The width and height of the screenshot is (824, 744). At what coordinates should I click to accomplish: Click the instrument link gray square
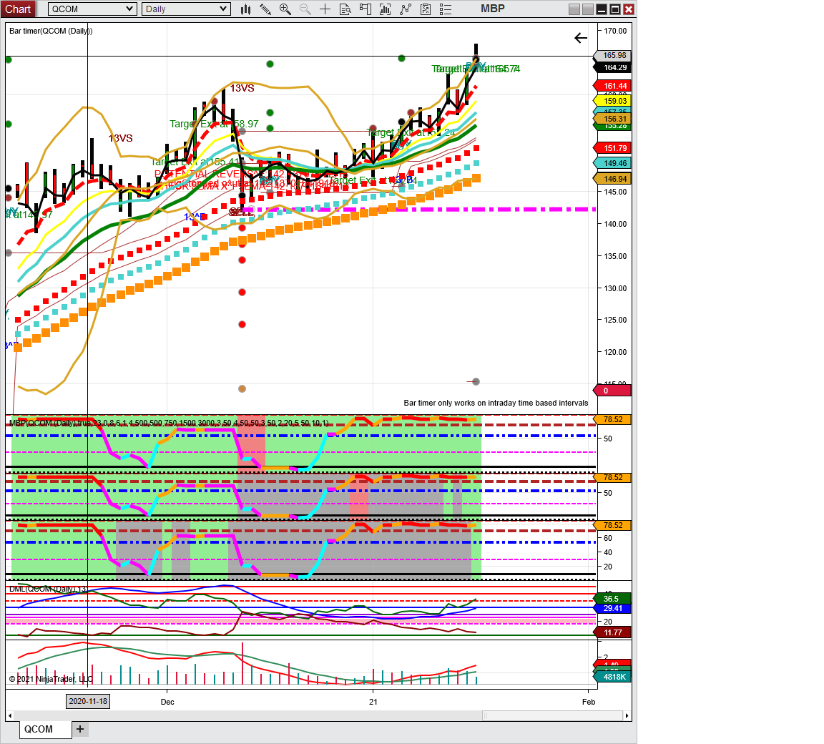click(x=574, y=9)
